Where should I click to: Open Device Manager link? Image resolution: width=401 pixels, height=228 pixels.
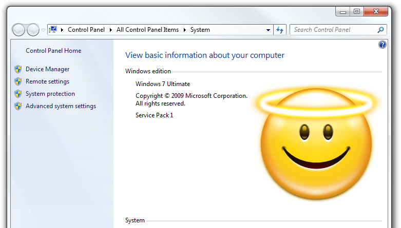[x=48, y=69]
